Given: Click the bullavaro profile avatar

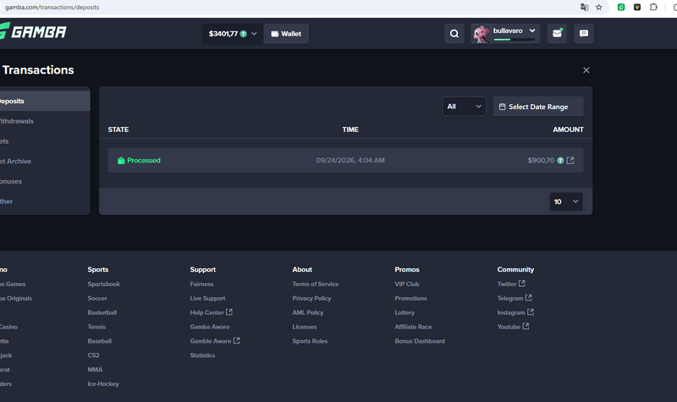Looking at the screenshot, I should pyautogui.click(x=482, y=34).
